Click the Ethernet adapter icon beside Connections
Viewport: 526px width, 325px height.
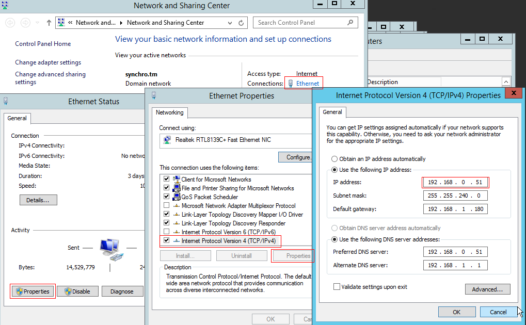tap(291, 83)
